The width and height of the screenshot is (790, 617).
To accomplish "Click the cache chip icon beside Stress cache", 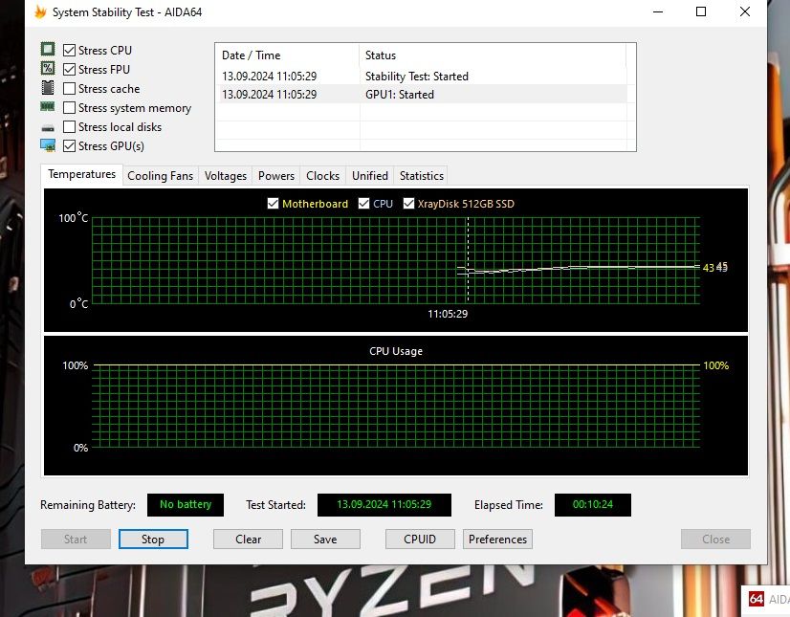I will point(48,88).
